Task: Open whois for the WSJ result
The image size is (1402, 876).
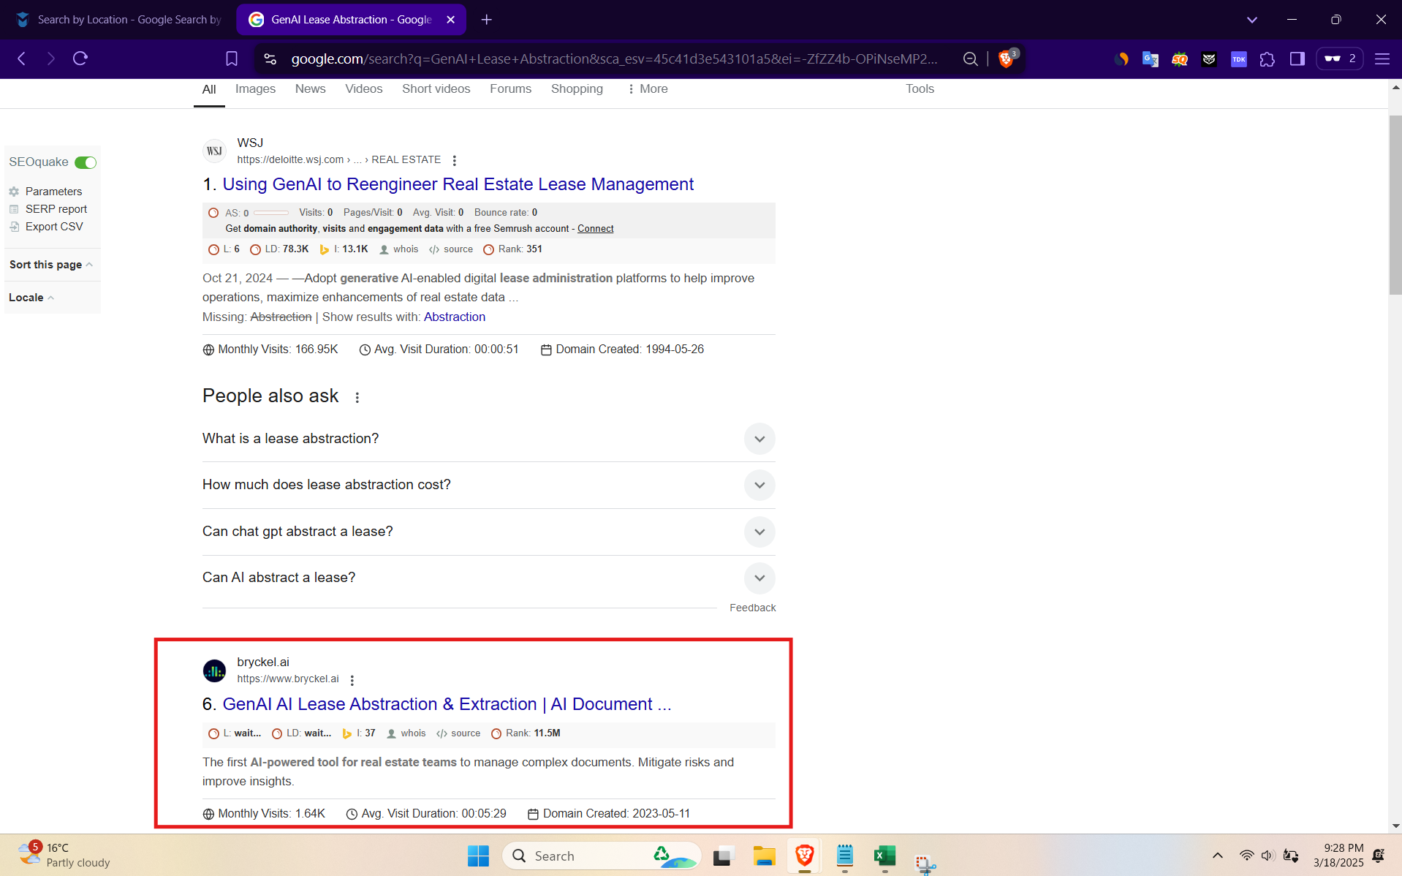Action: click(399, 249)
